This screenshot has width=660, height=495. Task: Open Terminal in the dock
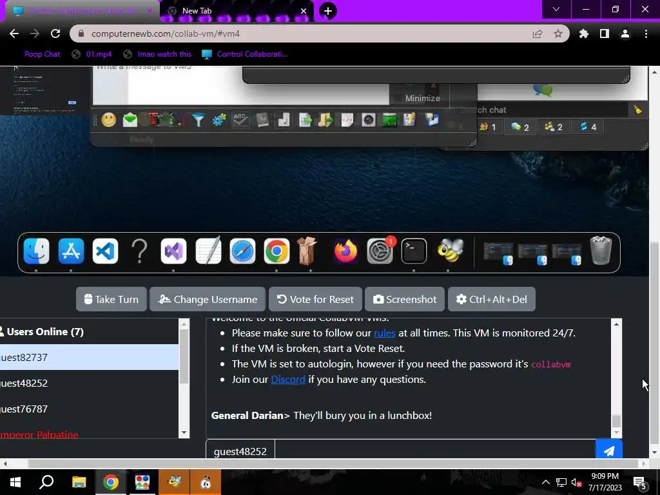[x=414, y=251]
